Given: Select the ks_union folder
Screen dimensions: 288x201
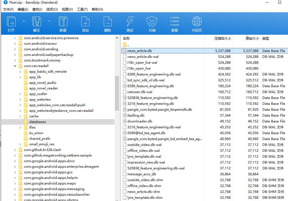Looking at the screenshot, I should point(36,133).
